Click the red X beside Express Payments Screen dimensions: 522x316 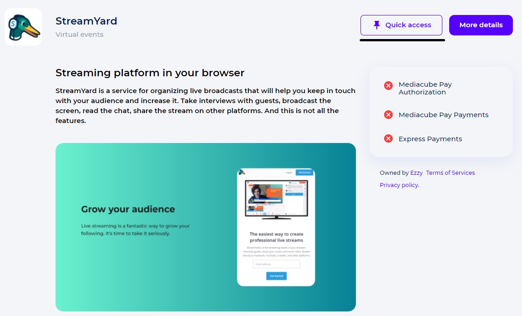click(388, 138)
